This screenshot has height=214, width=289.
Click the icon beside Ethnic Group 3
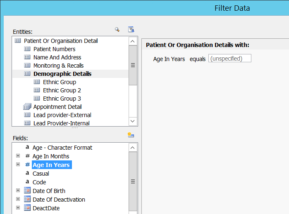pos(37,99)
